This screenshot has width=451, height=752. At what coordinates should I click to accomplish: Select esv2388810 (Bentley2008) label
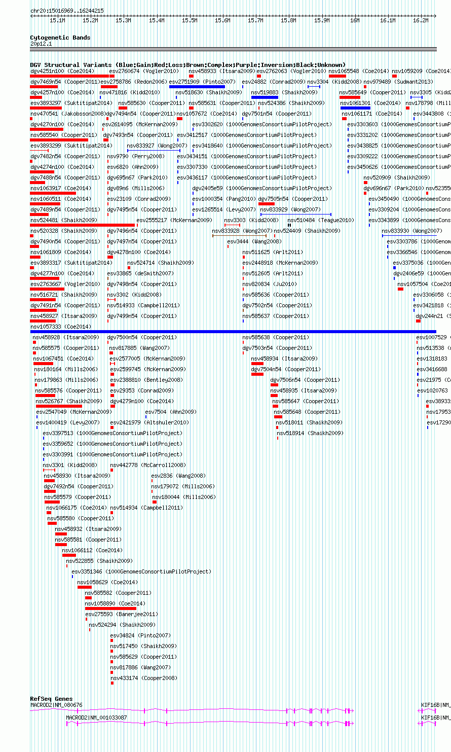click(146, 380)
